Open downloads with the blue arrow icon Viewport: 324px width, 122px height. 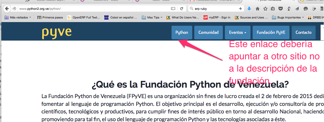point(249,9)
